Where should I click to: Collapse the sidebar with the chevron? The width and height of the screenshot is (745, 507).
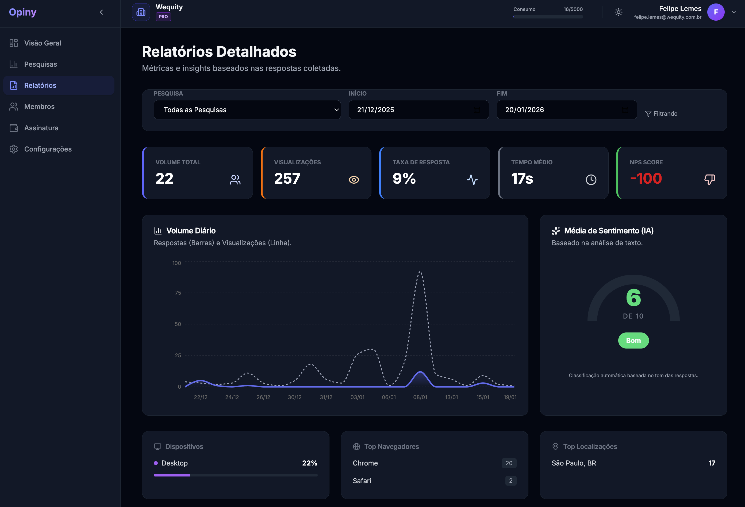click(x=101, y=12)
